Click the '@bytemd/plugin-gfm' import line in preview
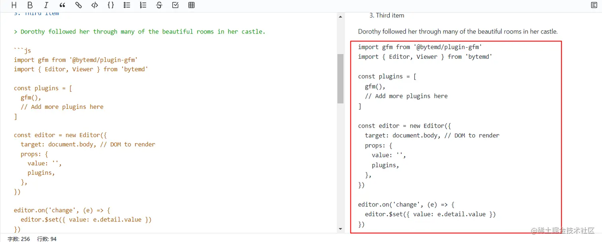 [420, 47]
